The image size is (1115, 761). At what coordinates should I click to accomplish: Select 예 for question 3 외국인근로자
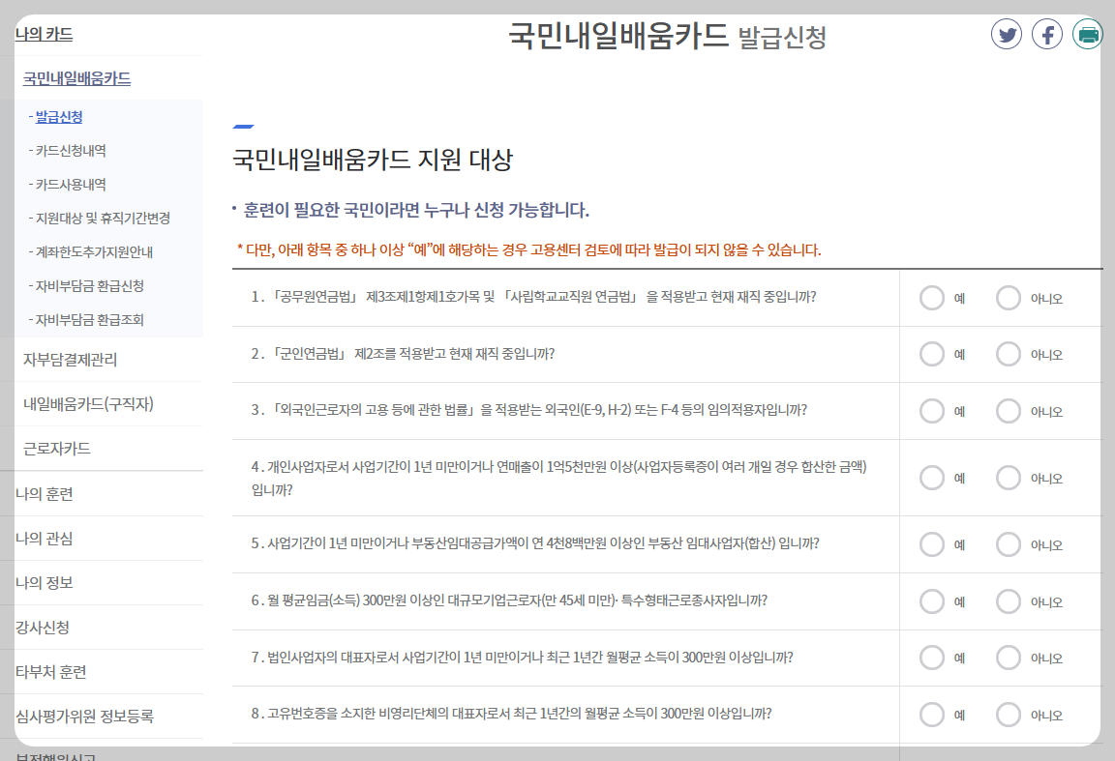click(x=931, y=411)
